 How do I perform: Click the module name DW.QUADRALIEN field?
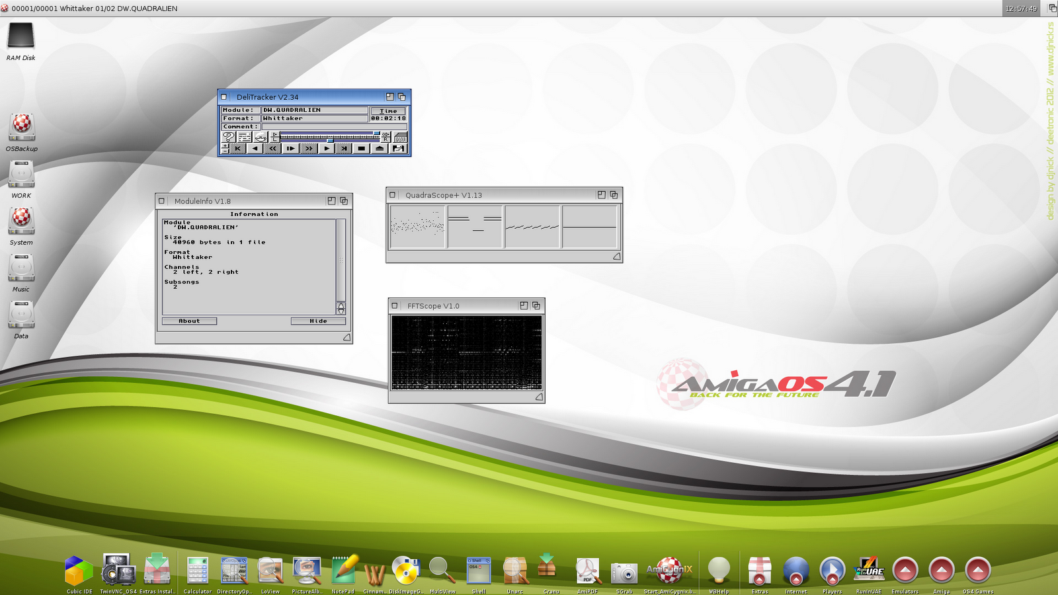coord(315,110)
